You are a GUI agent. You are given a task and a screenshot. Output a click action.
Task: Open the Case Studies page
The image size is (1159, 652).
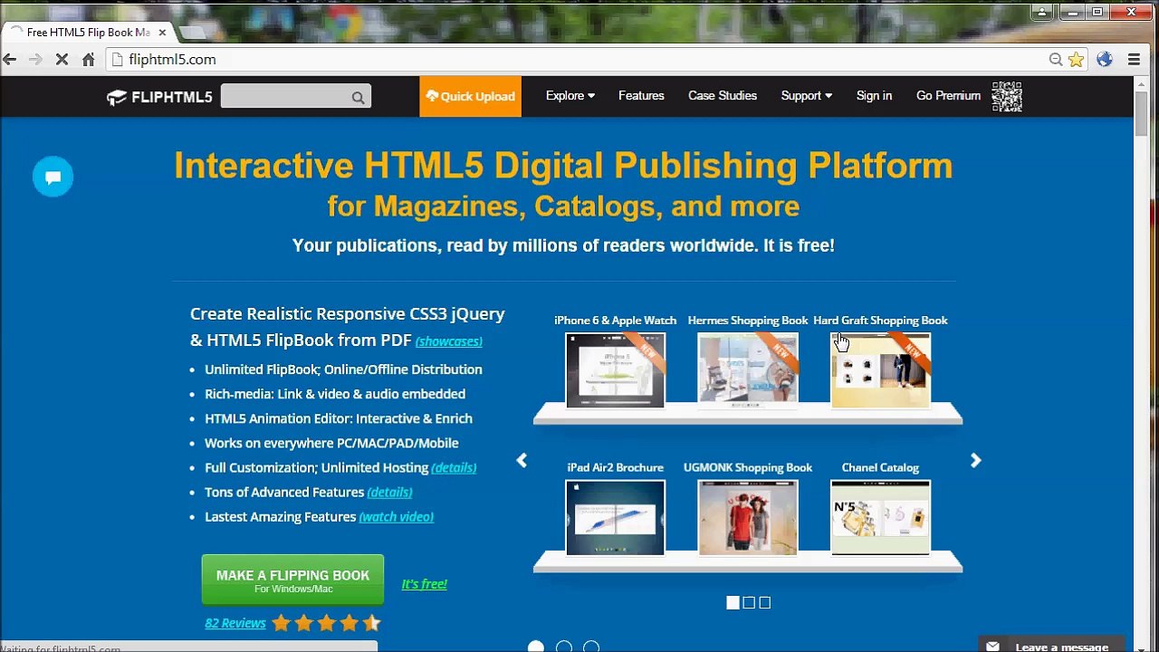[723, 96]
